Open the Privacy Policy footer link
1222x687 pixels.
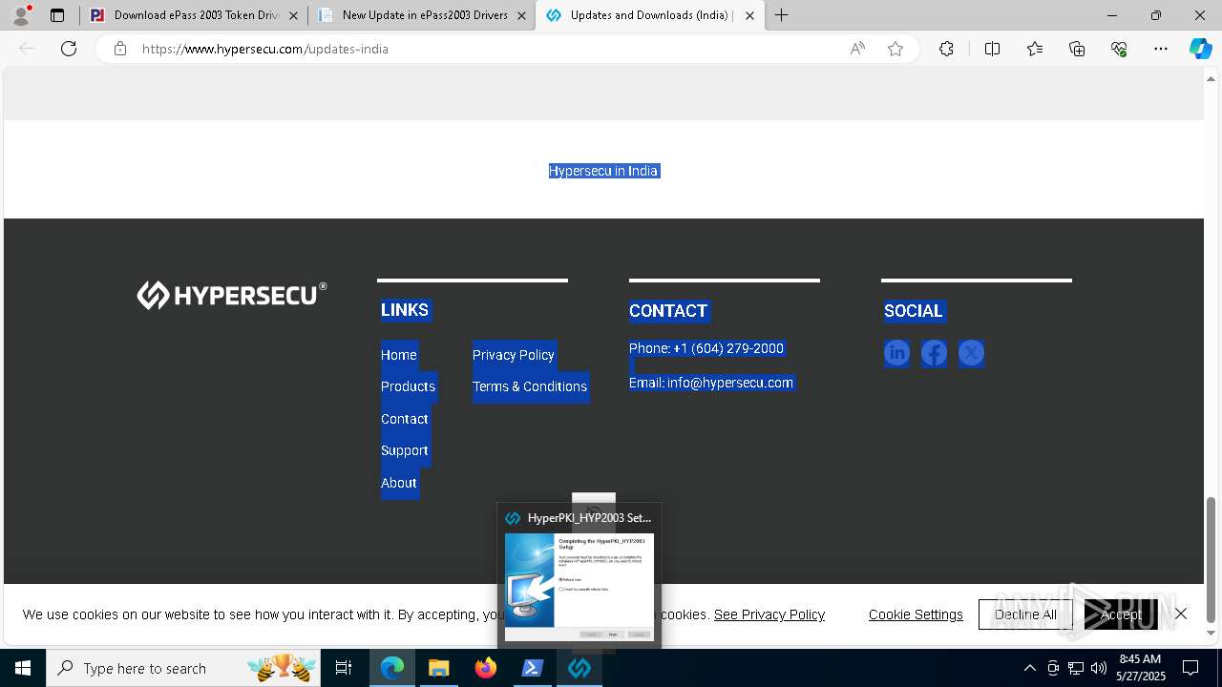click(x=514, y=355)
